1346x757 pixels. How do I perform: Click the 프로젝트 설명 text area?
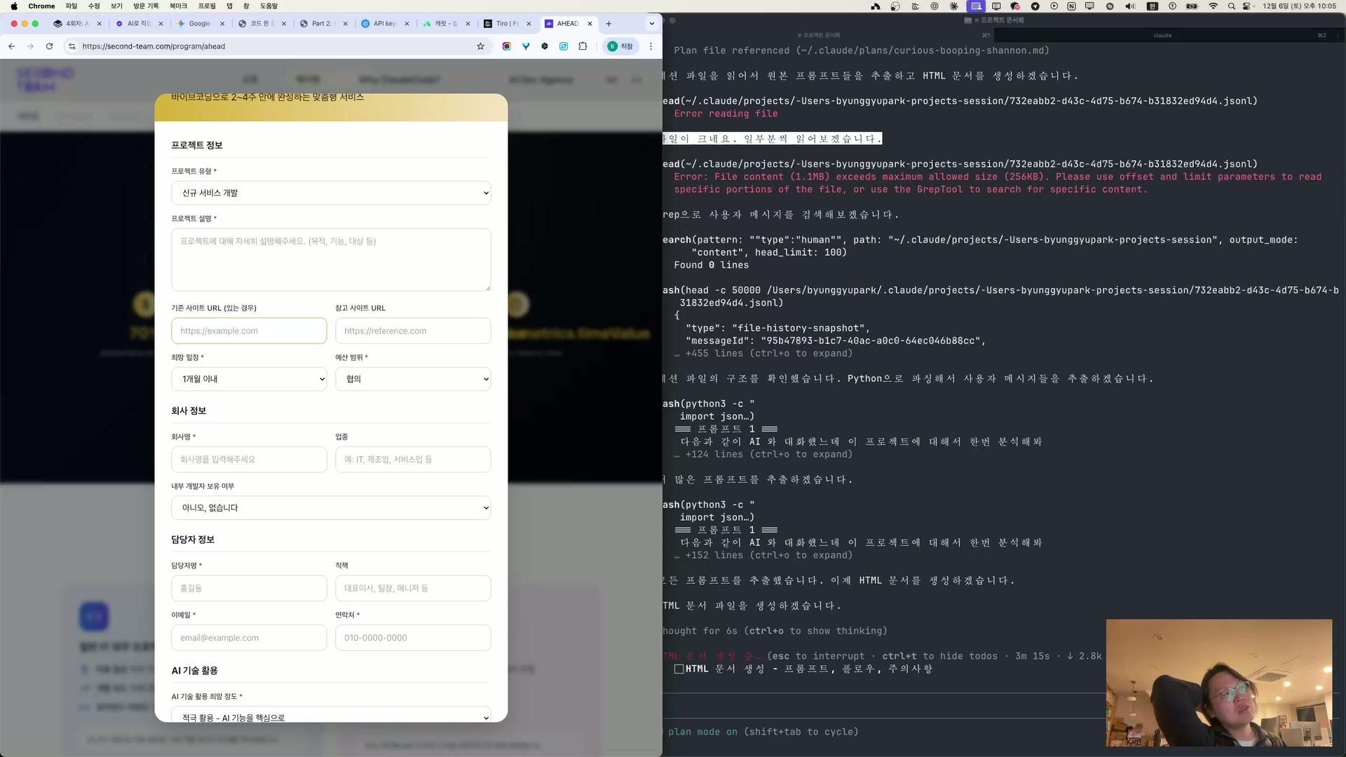coord(330,259)
